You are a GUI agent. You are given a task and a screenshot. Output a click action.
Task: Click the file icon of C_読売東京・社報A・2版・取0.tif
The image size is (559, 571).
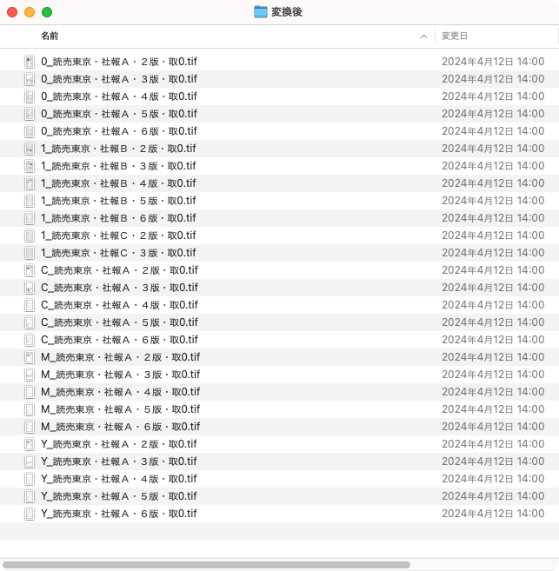[x=30, y=270]
